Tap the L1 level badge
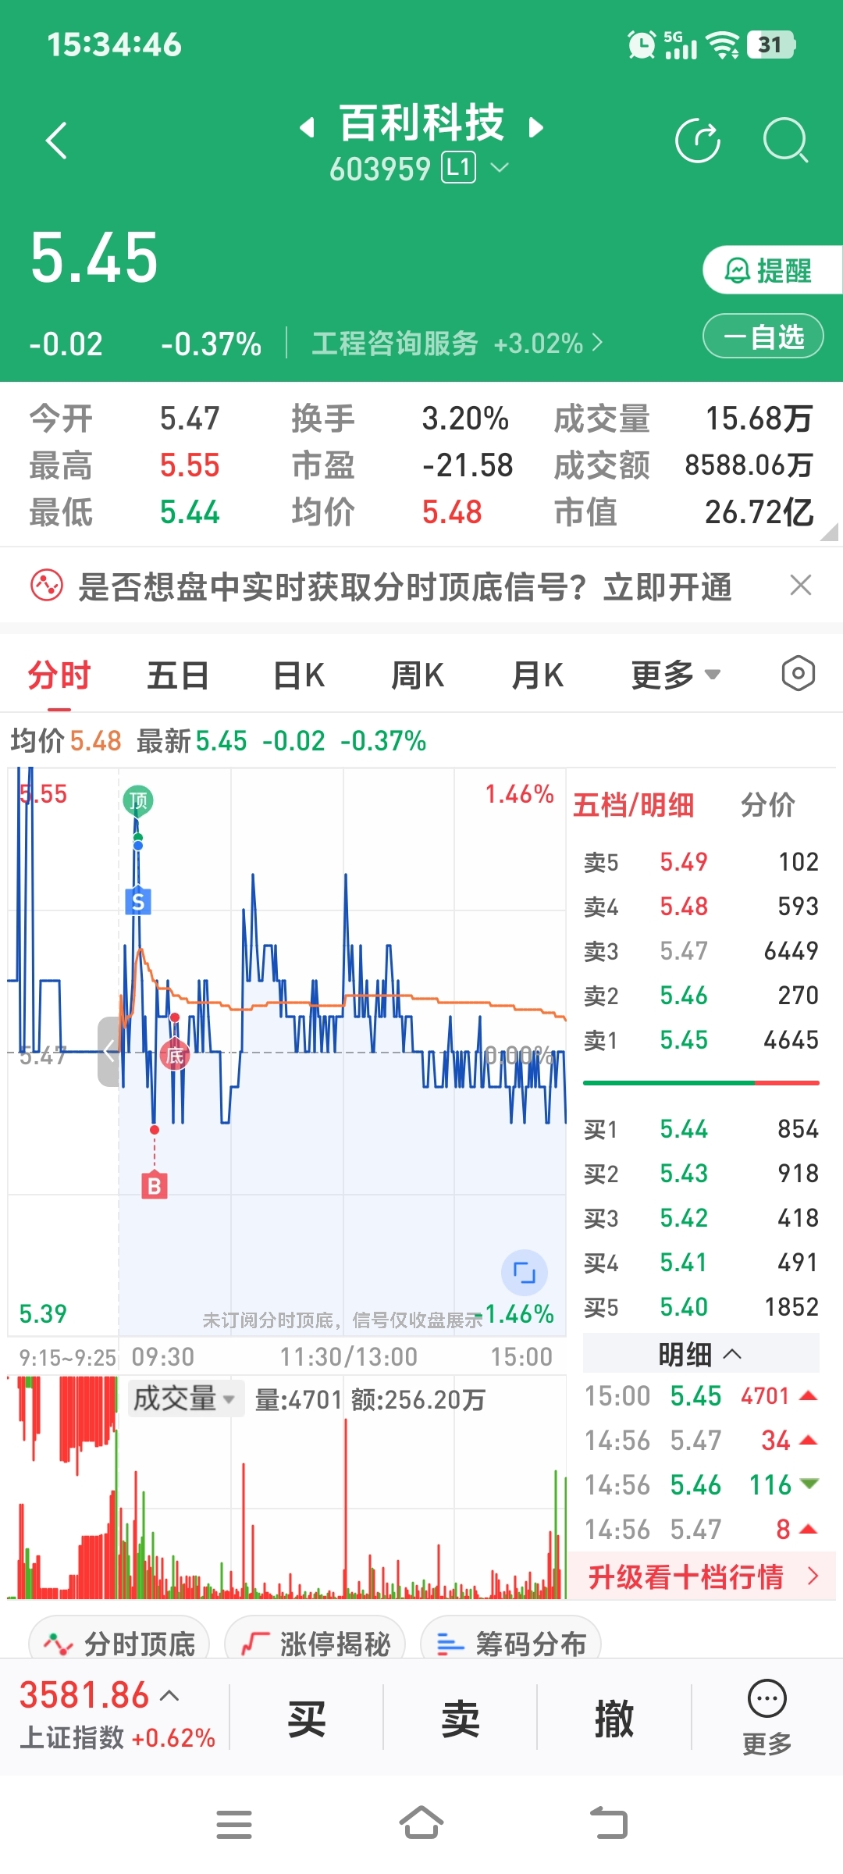843x1874 pixels. click(x=458, y=168)
